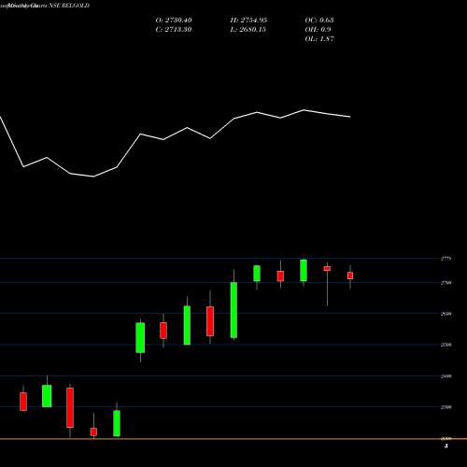Viewport: 467px width, 467px height.
Task: Click the 2409 price axis label
Action: (446, 376)
